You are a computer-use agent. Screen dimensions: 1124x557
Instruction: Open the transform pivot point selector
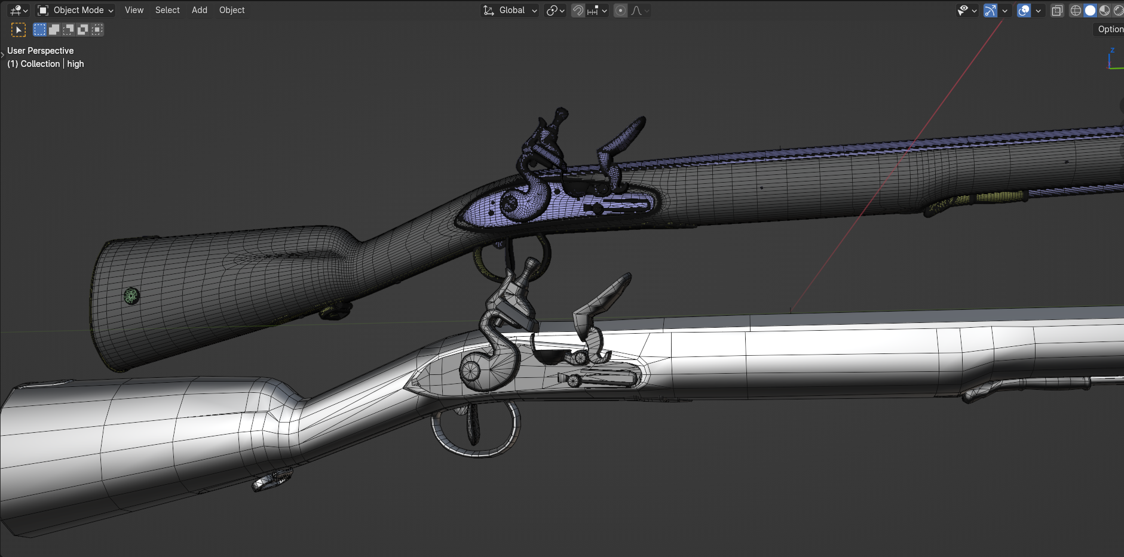pyautogui.click(x=555, y=10)
